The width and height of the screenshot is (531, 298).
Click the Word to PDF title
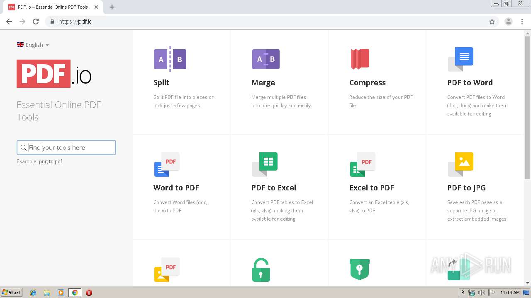click(176, 188)
